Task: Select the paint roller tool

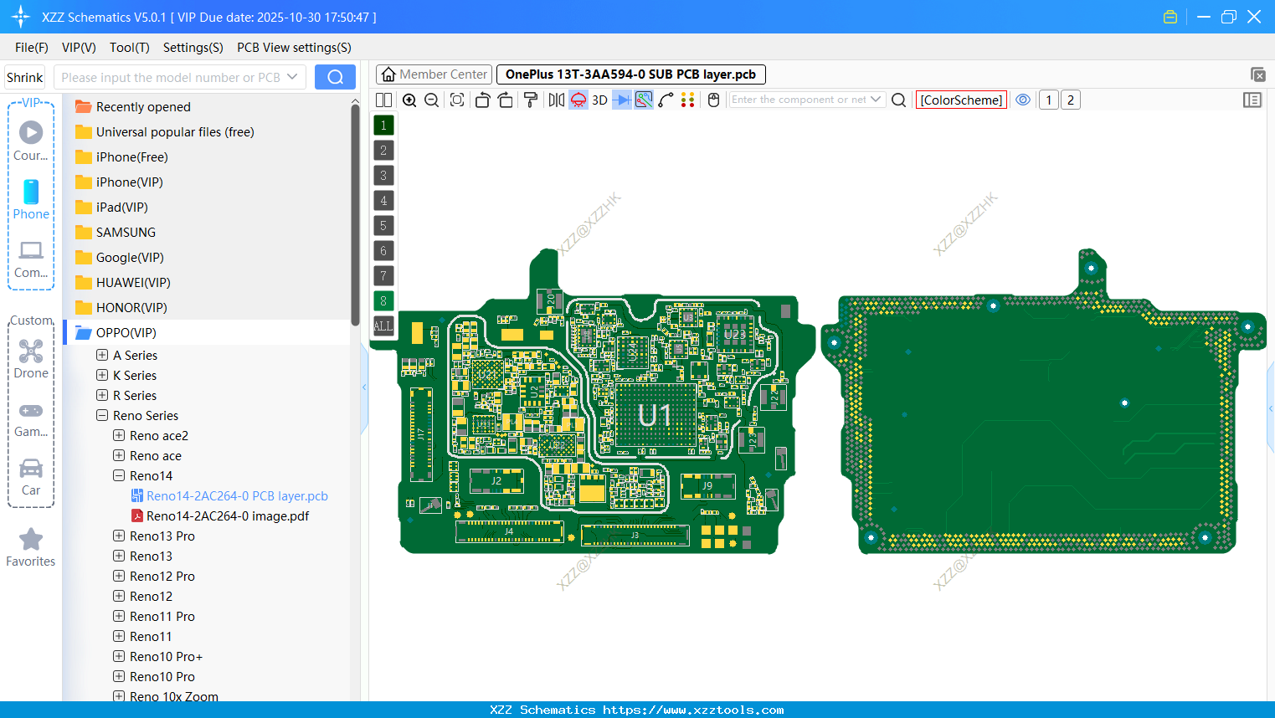Action: coord(531,100)
